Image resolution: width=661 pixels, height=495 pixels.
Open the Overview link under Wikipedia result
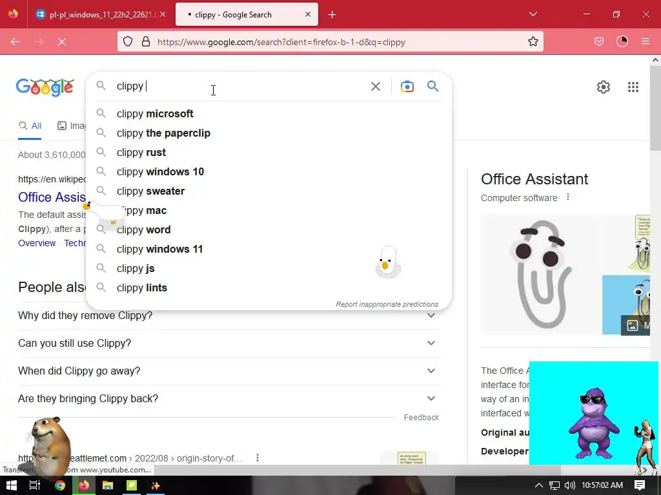point(37,243)
